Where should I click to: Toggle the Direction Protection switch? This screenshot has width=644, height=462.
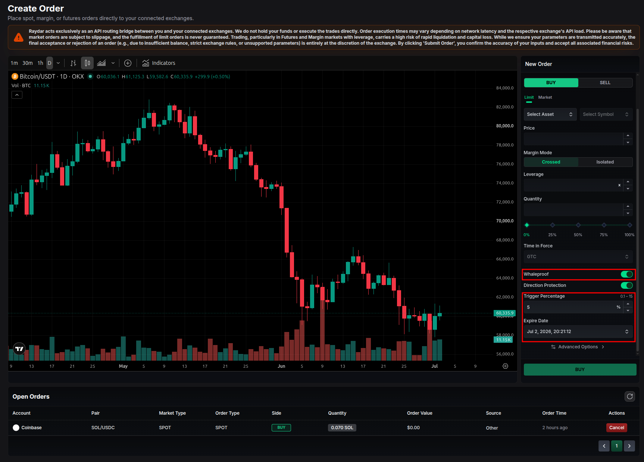(x=627, y=285)
